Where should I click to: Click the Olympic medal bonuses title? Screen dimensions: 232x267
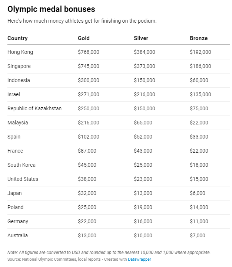[x=51, y=9]
